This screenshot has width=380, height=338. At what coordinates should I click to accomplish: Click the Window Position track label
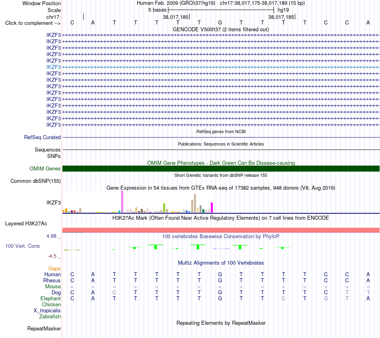pos(42,3)
